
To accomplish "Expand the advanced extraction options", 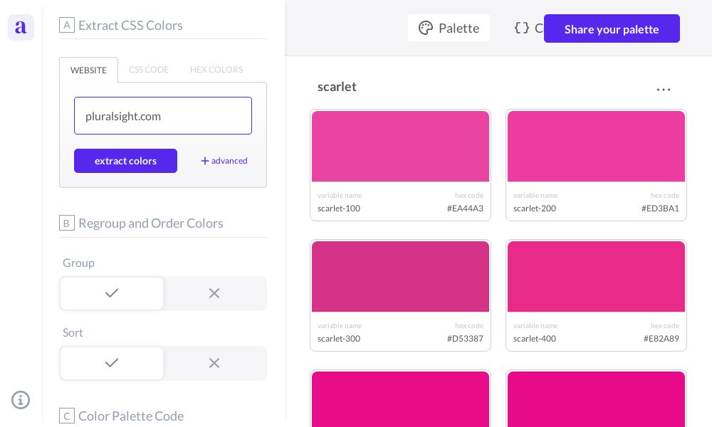I will (x=224, y=161).
